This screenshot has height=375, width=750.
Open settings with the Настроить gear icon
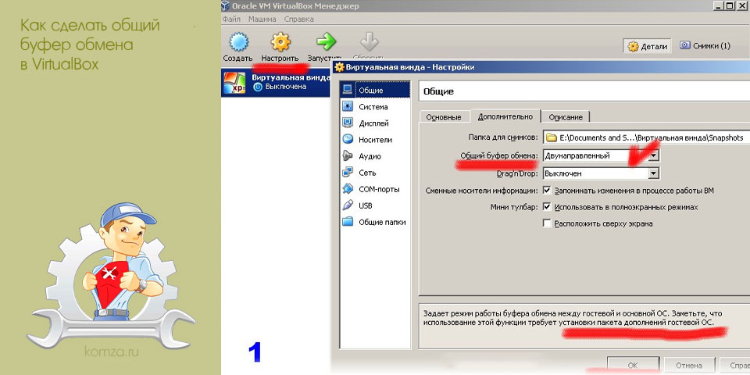pyautogui.click(x=280, y=41)
